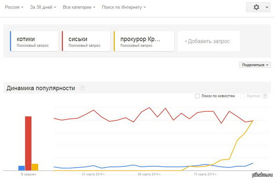Open the settings gear icon
This screenshot has width=275, height=180.
pyautogui.click(x=256, y=7)
